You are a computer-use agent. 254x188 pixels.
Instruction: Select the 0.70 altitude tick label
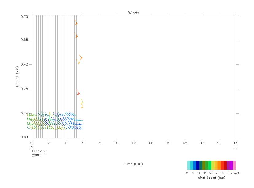(x=24, y=17)
